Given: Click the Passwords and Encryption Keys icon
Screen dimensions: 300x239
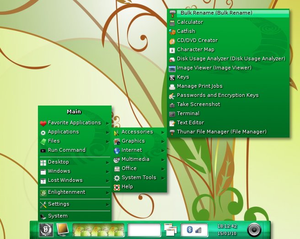Looking at the screenshot, I should (172, 96).
